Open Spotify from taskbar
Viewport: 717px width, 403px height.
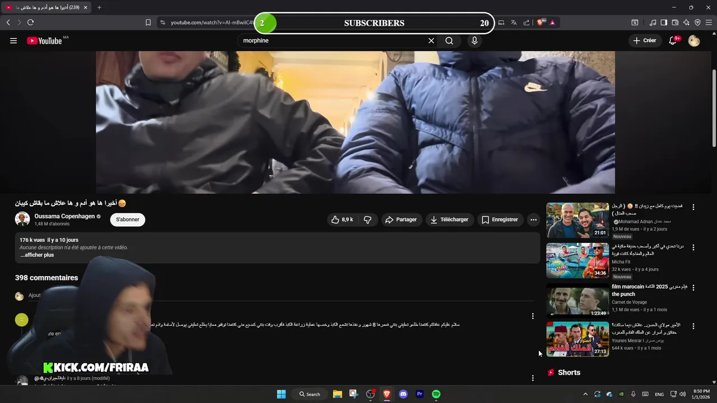pos(436,394)
